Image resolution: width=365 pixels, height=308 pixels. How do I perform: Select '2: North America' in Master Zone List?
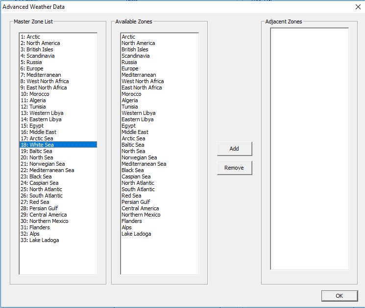[58, 43]
